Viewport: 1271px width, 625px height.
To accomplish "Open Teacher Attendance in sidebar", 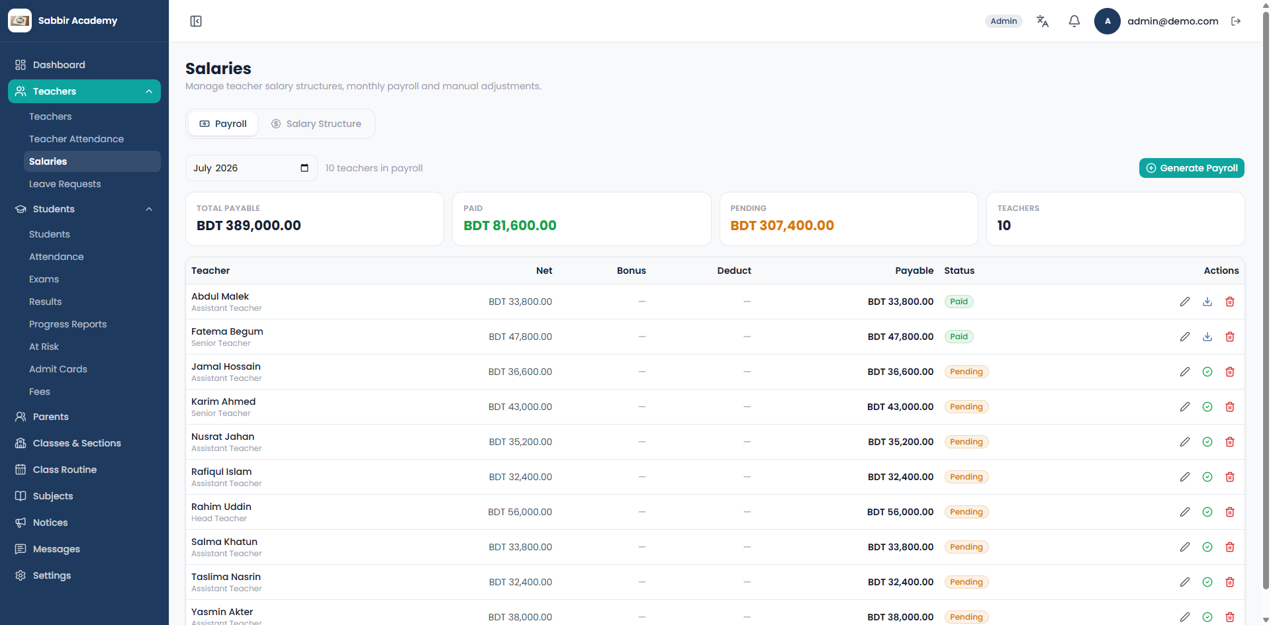I will pos(92,139).
